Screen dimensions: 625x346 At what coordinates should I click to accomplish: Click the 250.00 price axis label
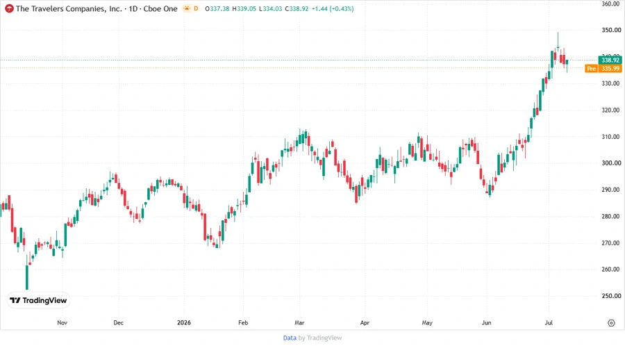[x=611, y=296]
